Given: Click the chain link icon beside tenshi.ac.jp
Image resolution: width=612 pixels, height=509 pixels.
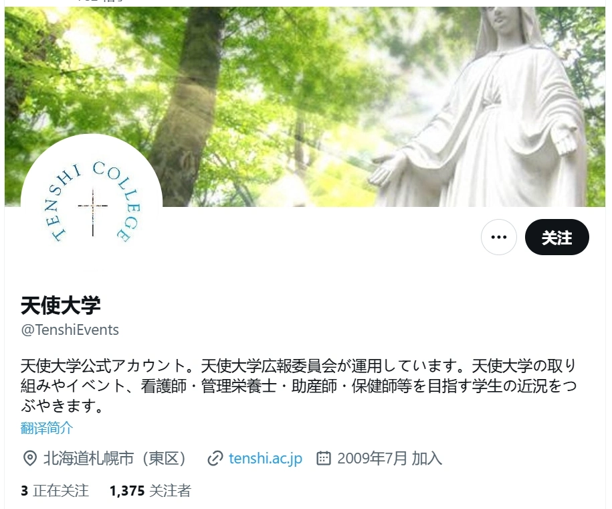Looking at the screenshot, I should pos(215,458).
